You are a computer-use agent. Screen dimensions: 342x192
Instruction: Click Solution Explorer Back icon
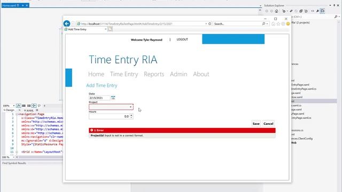coord(267,11)
